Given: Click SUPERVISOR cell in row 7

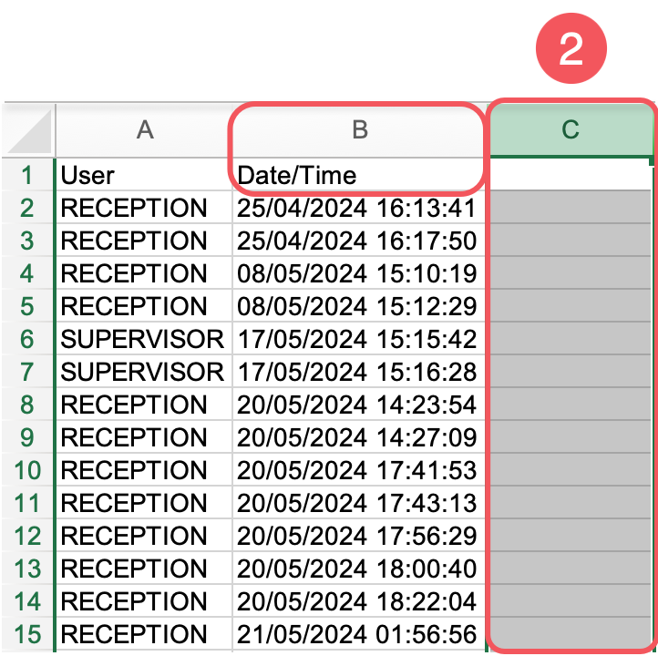Looking at the screenshot, I should pos(143,372).
